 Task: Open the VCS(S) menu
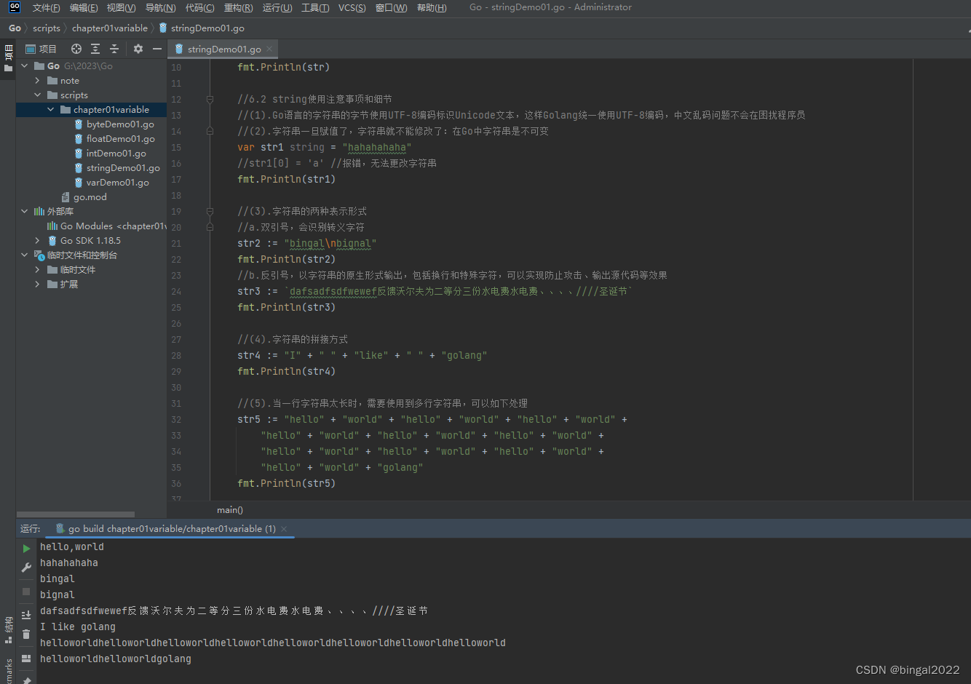click(352, 7)
